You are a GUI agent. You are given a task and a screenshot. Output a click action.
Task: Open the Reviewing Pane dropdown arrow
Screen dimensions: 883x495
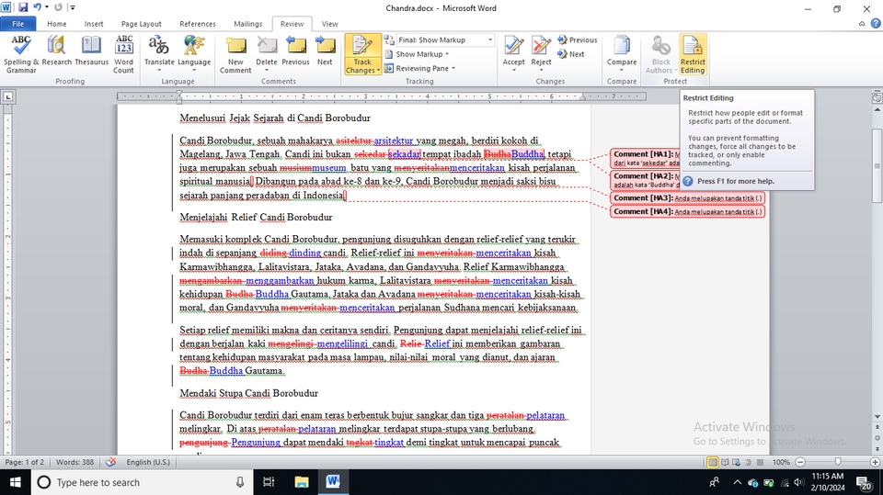pyautogui.click(x=453, y=68)
